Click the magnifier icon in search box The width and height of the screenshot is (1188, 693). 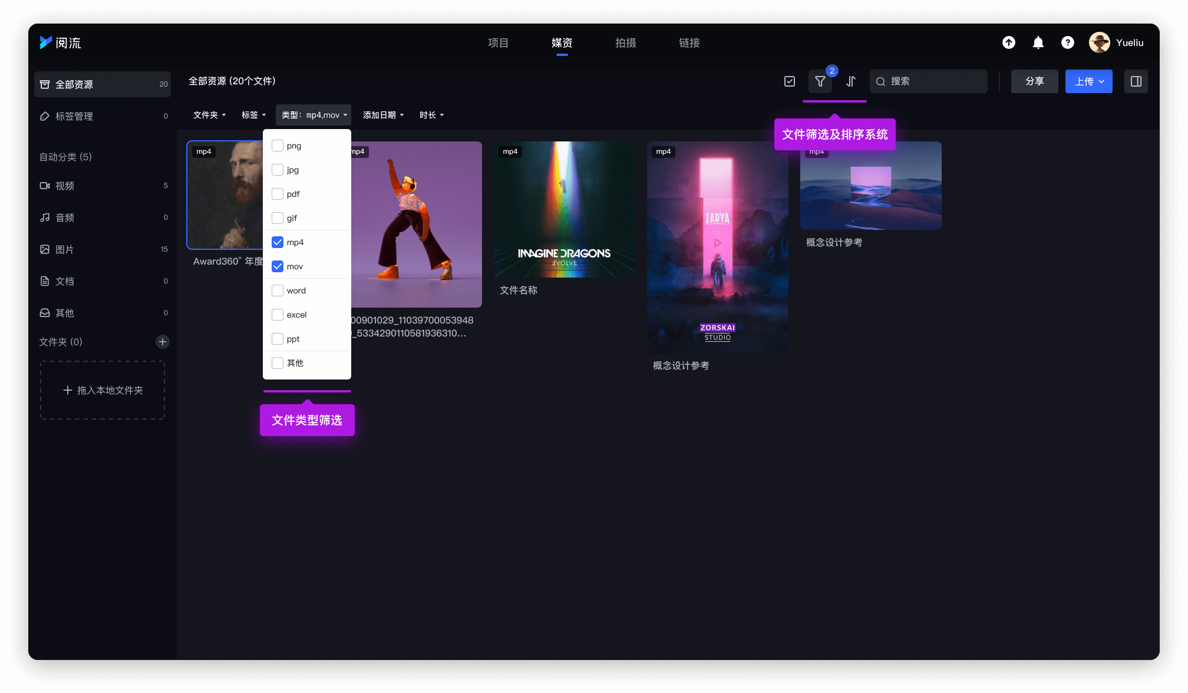[x=880, y=82]
